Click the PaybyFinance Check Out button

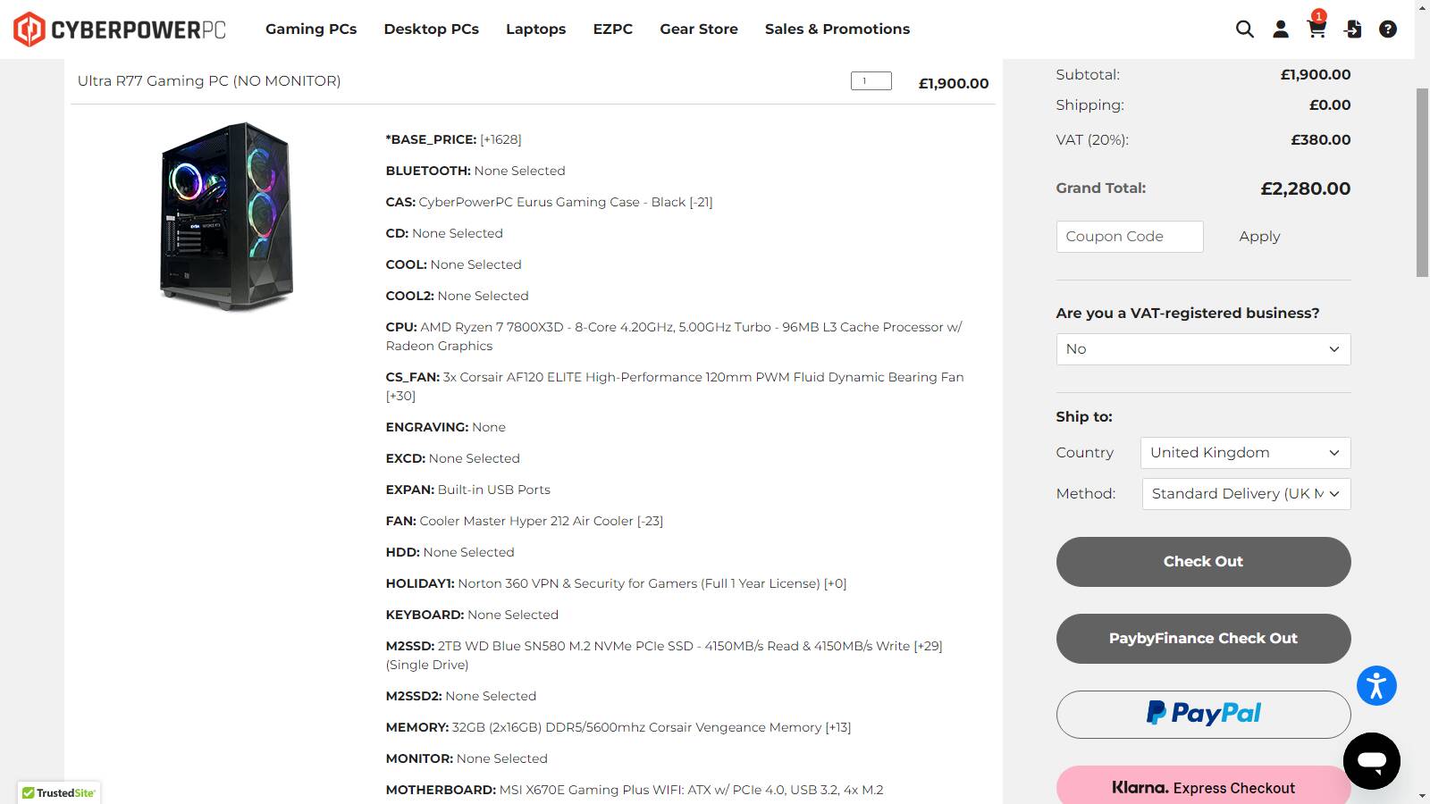(x=1203, y=639)
